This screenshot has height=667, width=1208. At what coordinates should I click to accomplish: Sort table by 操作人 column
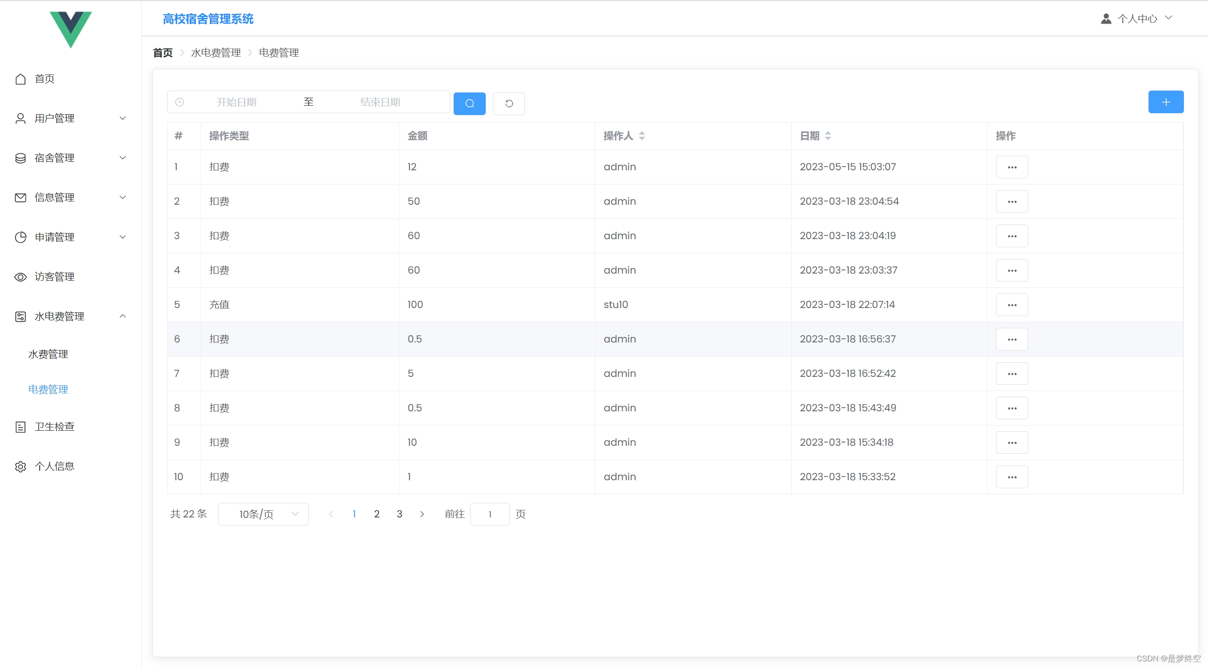642,136
